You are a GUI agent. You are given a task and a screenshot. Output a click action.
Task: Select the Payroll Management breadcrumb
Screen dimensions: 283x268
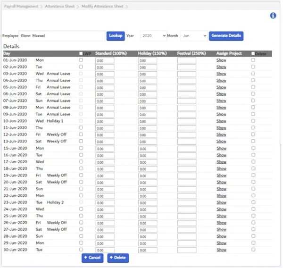click(21, 6)
